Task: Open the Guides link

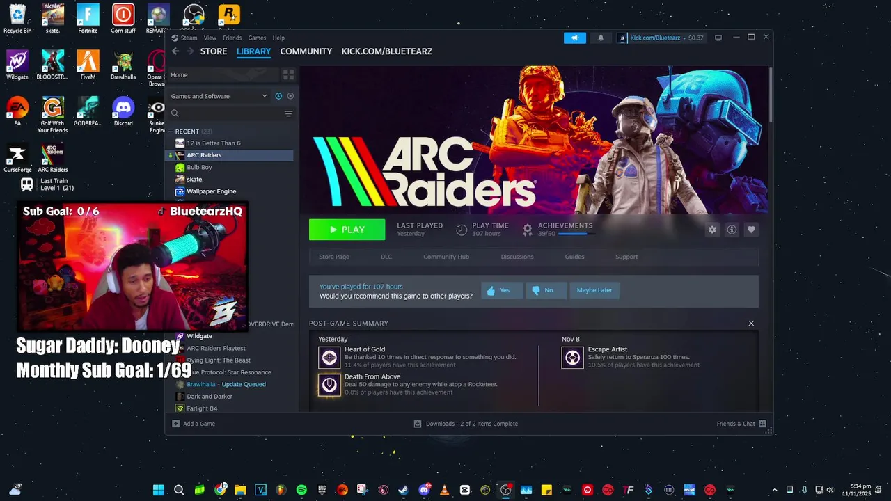Action: pos(574,257)
